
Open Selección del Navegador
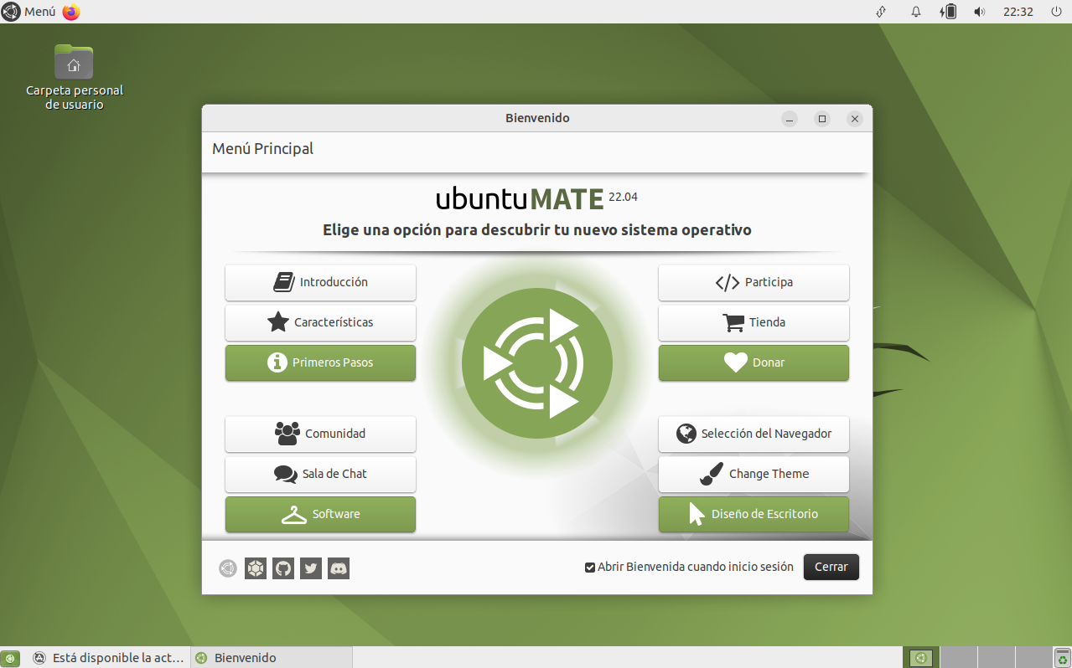[754, 434]
